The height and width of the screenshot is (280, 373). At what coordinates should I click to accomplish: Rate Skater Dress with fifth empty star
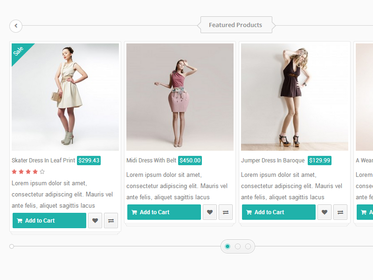click(x=42, y=171)
